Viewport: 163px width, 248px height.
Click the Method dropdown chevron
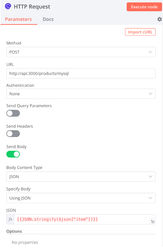tap(150, 52)
